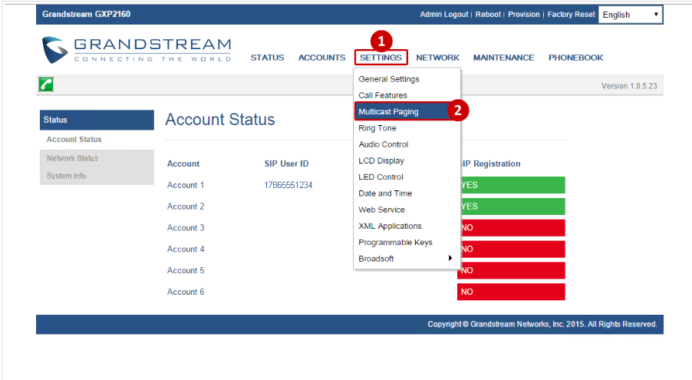Open the MAINTENANCE menu

pos(503,58)
